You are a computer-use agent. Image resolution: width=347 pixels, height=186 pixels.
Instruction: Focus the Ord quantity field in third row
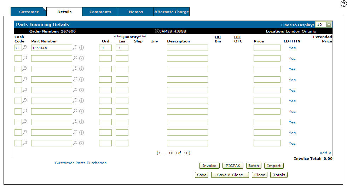click(x=105, y=69)
